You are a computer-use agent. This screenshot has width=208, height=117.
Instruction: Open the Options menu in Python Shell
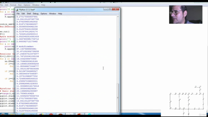point(44,14)
